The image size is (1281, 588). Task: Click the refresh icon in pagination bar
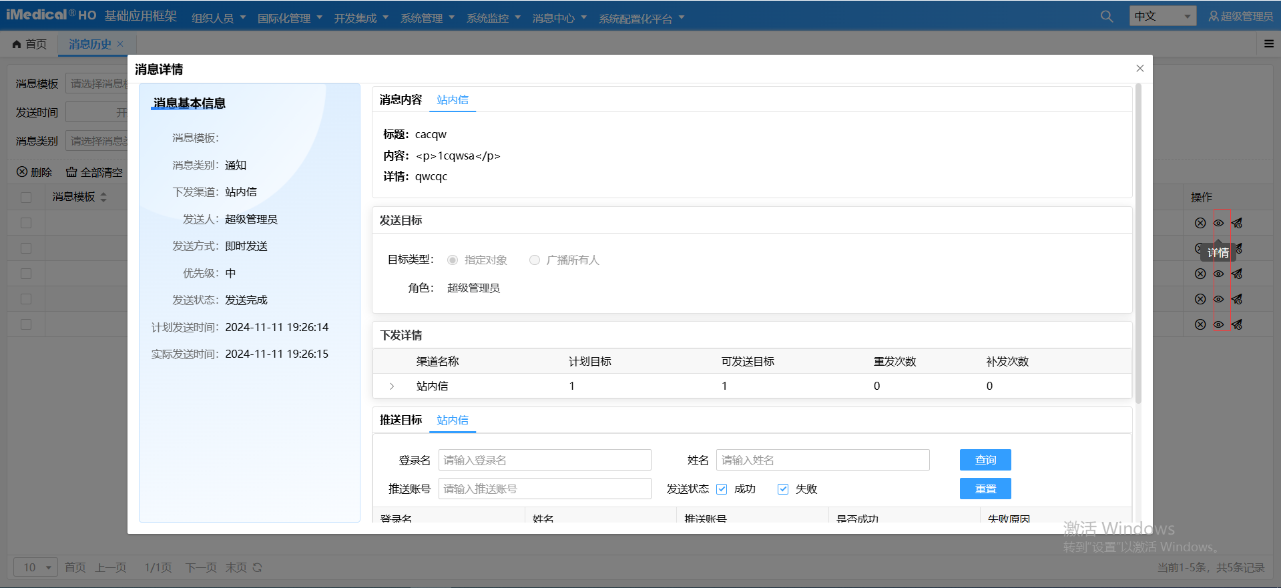pos(257,567)
